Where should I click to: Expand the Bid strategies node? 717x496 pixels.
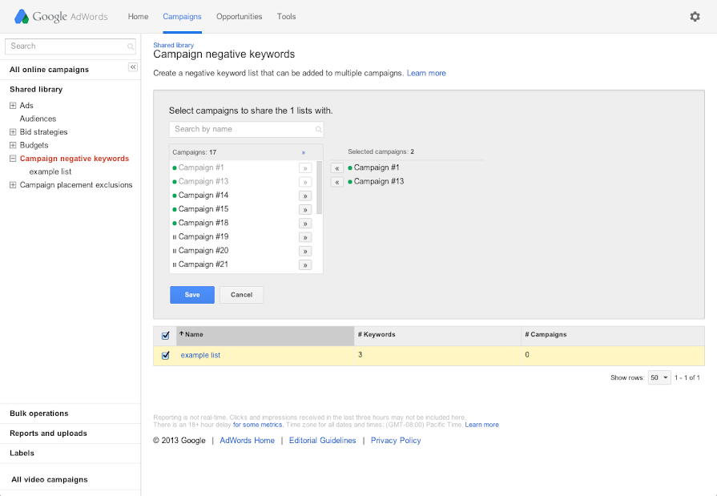(13, 132)
